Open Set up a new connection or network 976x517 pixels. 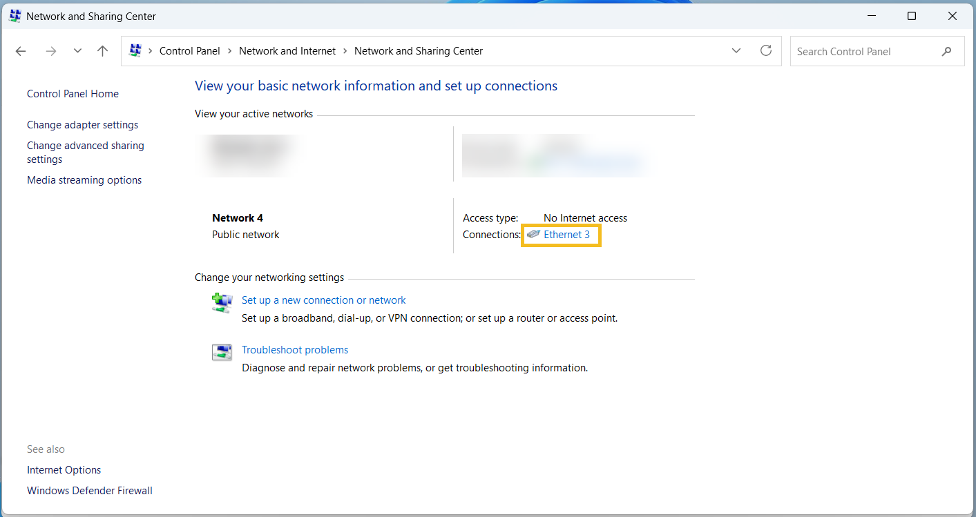(323, 300)
